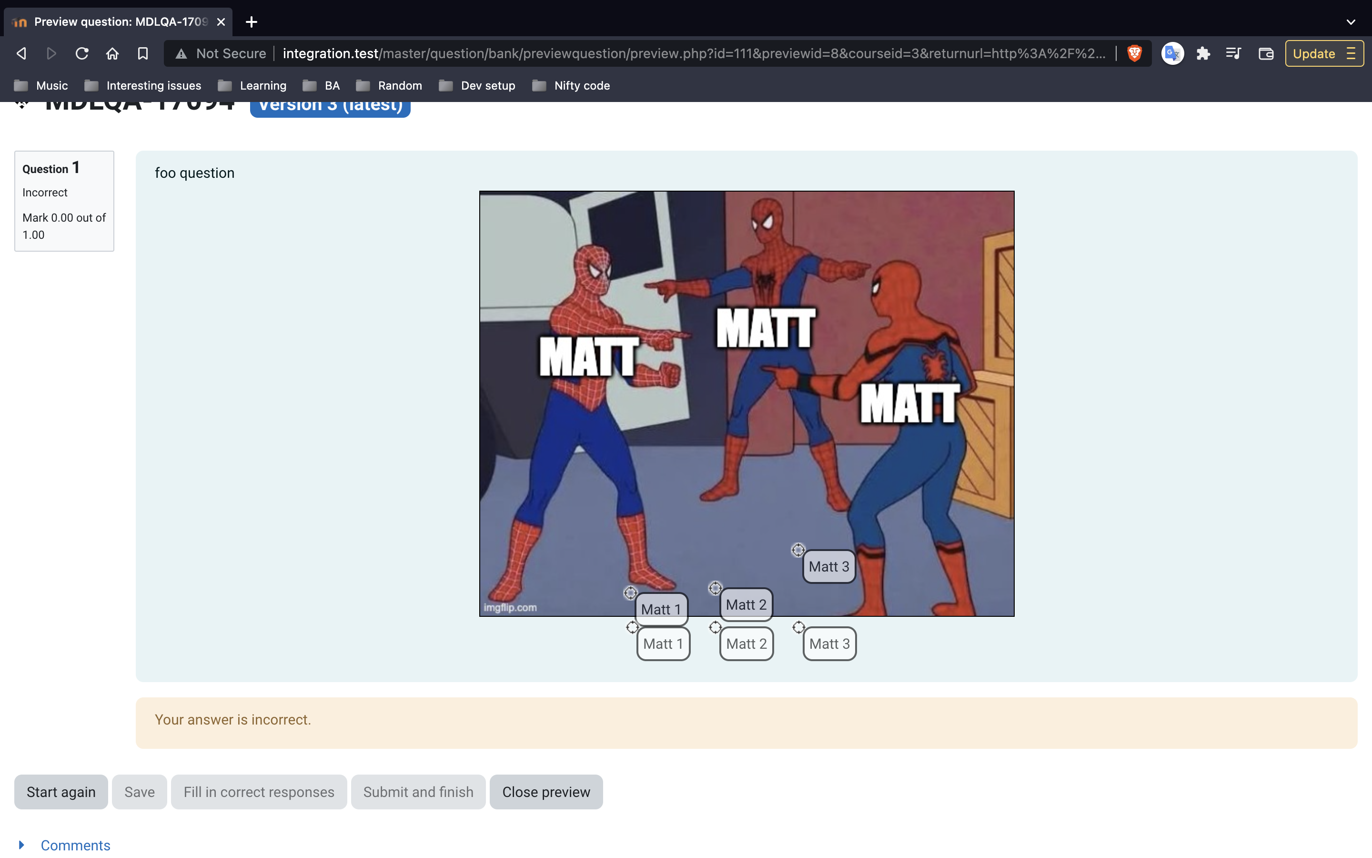Go to the home page icon
The width and height of the screenshot is (1372, 858).
coord(112,53)
